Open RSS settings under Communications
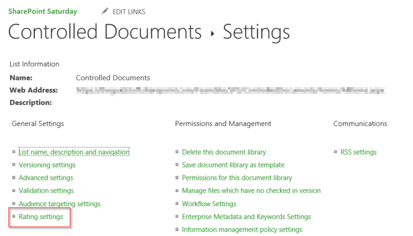The height and width of the screenshot is (236, 413). point(358,152)
